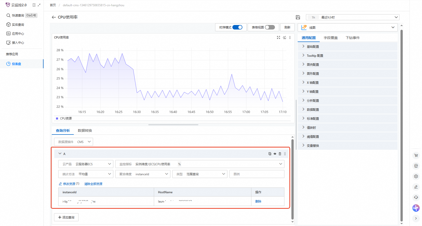This screenshot has width=422, height=226.
Task: Open 数据源插件 CMS dropdown
Action: coord(74,142)
